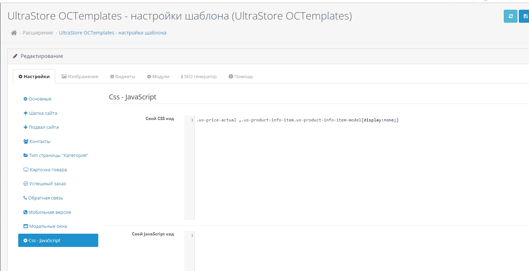Switch to the Изображения tab
Screen dimensions: 529x271
click(80, 76)
